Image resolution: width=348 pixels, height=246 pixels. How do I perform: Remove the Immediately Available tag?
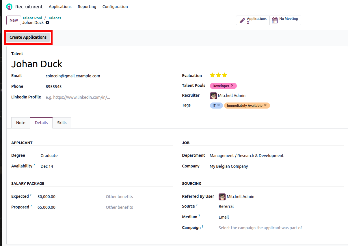pyautogui.click(x=265, y=105)
